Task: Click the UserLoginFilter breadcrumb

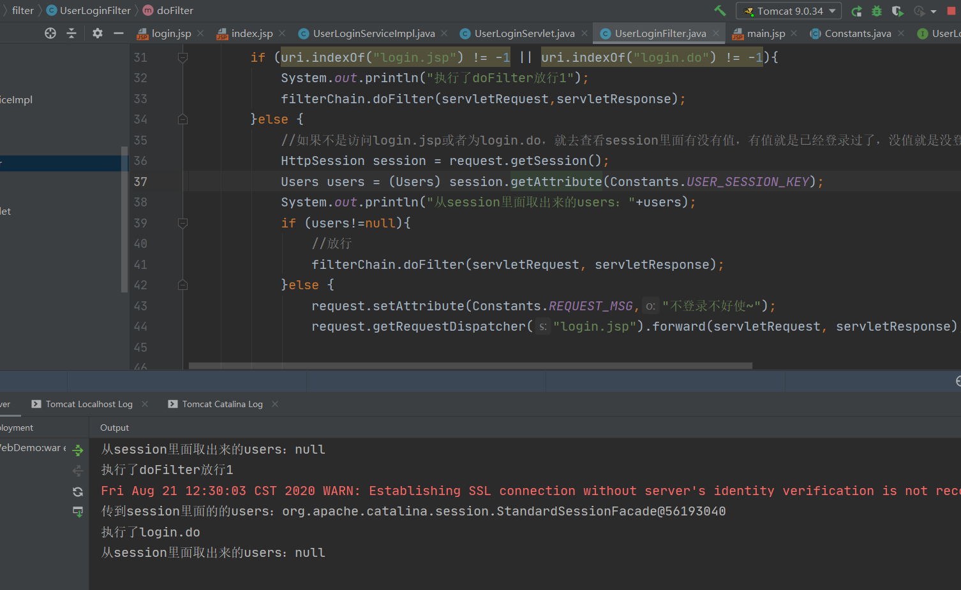Action: 89,10
